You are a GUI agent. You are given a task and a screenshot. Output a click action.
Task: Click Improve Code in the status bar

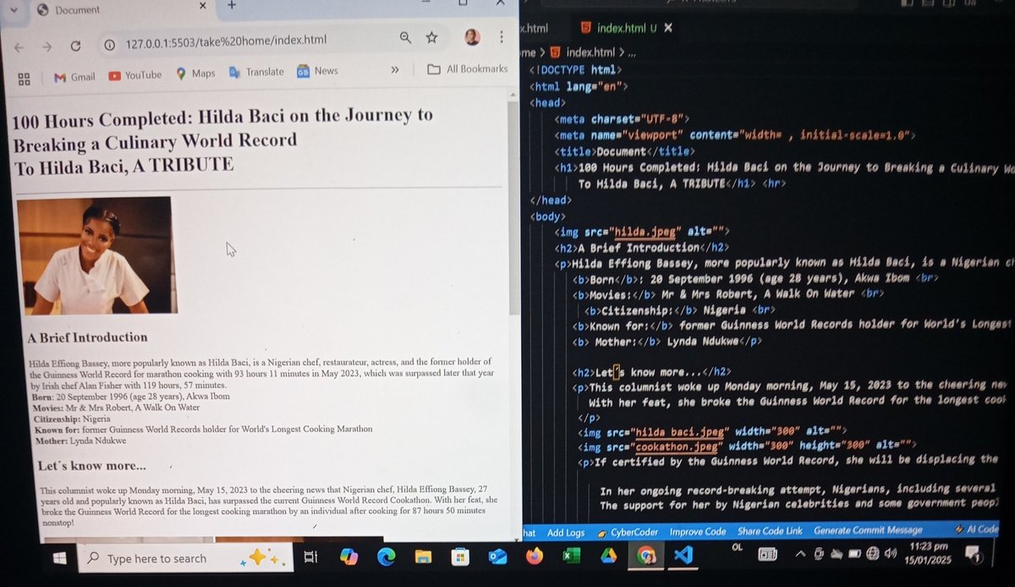[698, 532]
